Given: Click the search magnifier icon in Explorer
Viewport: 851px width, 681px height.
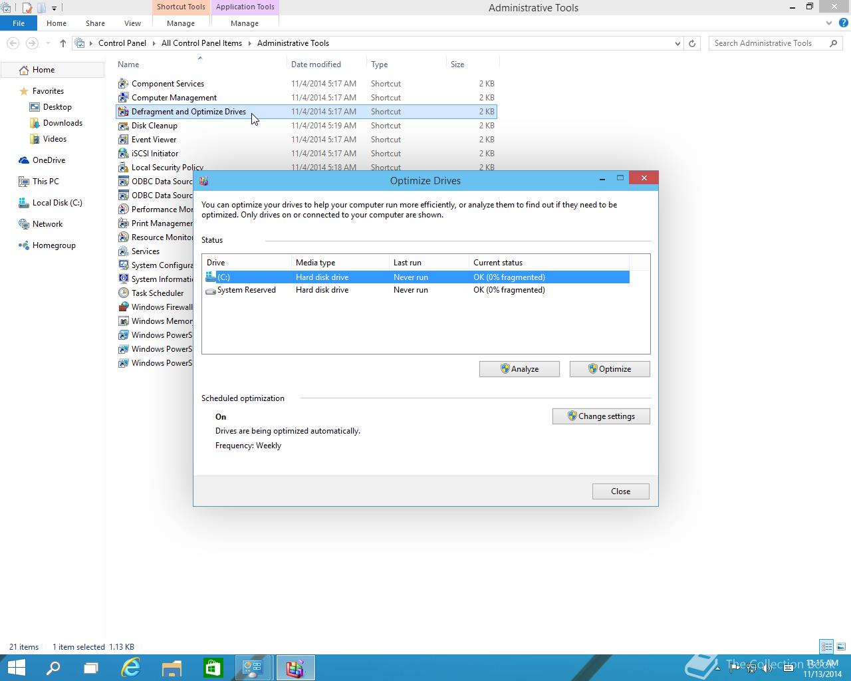Looking at the screenshot, I should click(x=834, y=43).
